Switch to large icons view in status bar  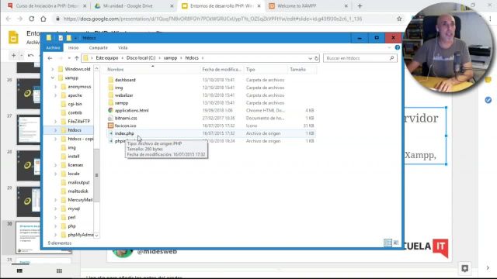coord(396,243)
